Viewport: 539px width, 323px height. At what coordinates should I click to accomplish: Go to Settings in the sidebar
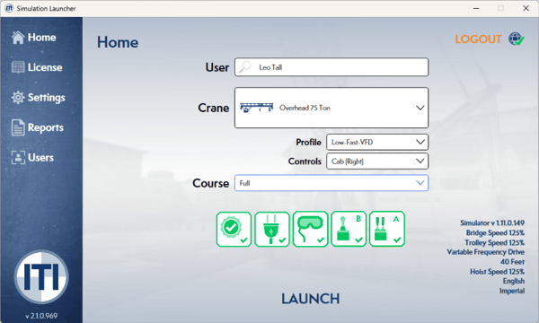(x=38, y=98)
